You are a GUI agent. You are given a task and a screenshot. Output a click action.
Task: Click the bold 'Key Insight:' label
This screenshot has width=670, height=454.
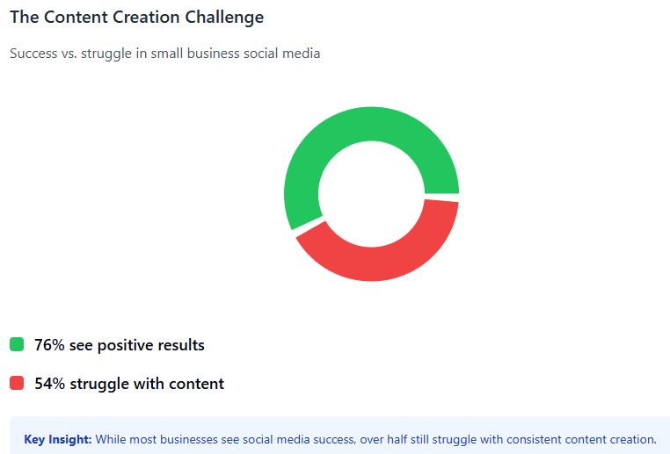click(x=58, y=439)
